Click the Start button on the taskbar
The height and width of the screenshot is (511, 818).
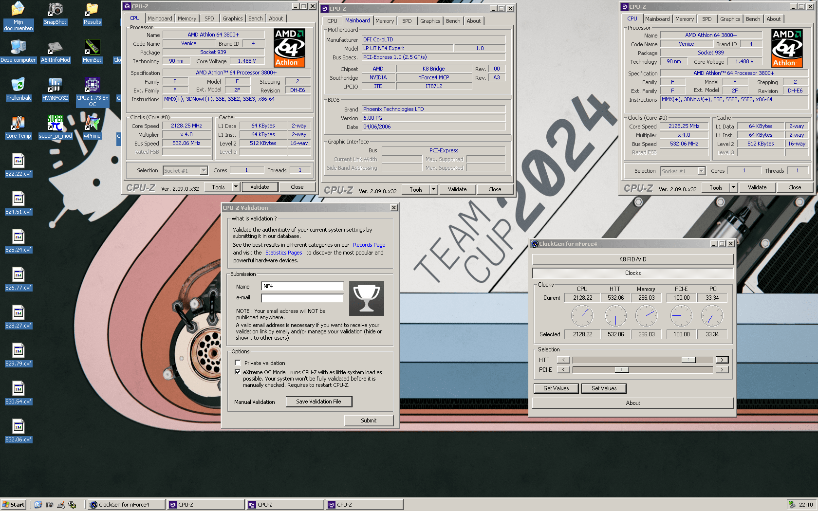(13, 505)
